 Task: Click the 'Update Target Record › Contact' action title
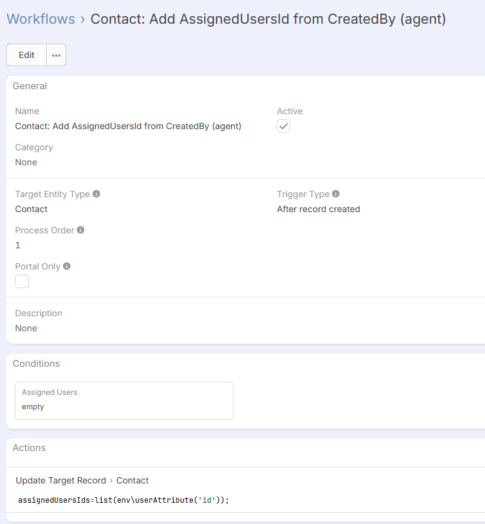[x=82, y=480]
